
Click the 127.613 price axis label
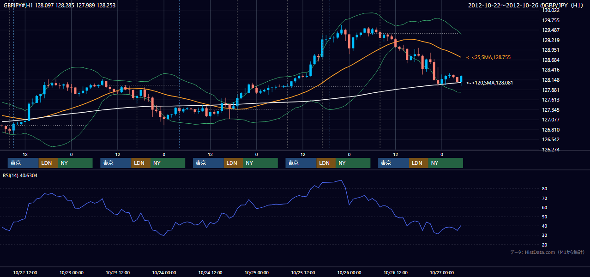pos(551,100)
